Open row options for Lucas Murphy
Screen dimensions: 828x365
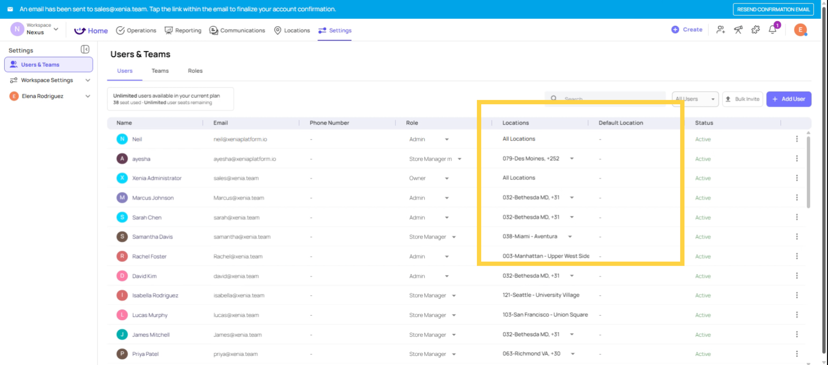tap(797, 315)
